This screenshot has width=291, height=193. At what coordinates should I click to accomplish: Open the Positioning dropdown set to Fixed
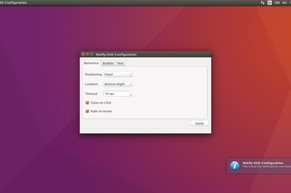pyautogui.click(x=118, y=74)
